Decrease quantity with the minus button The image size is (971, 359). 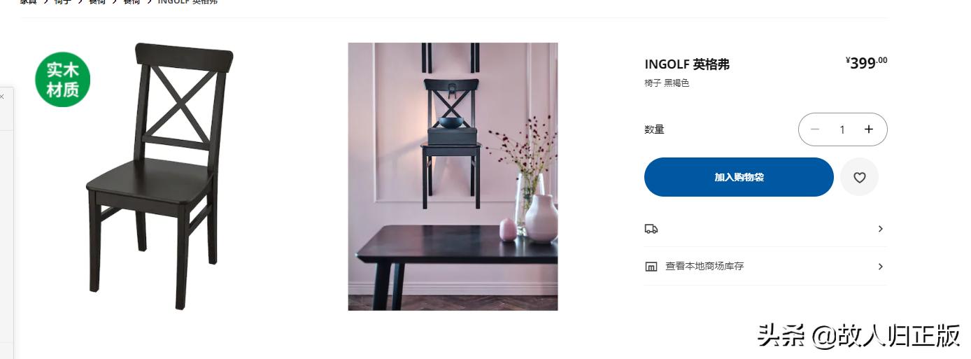pos(815,129)
